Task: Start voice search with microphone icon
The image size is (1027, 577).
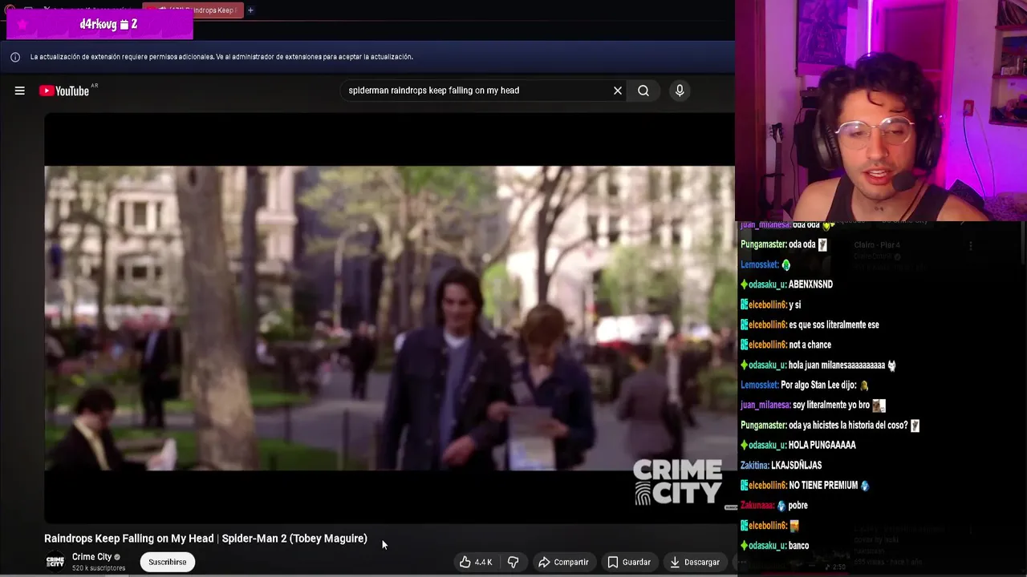Action: pyautogui.click(x=680, y=91)
